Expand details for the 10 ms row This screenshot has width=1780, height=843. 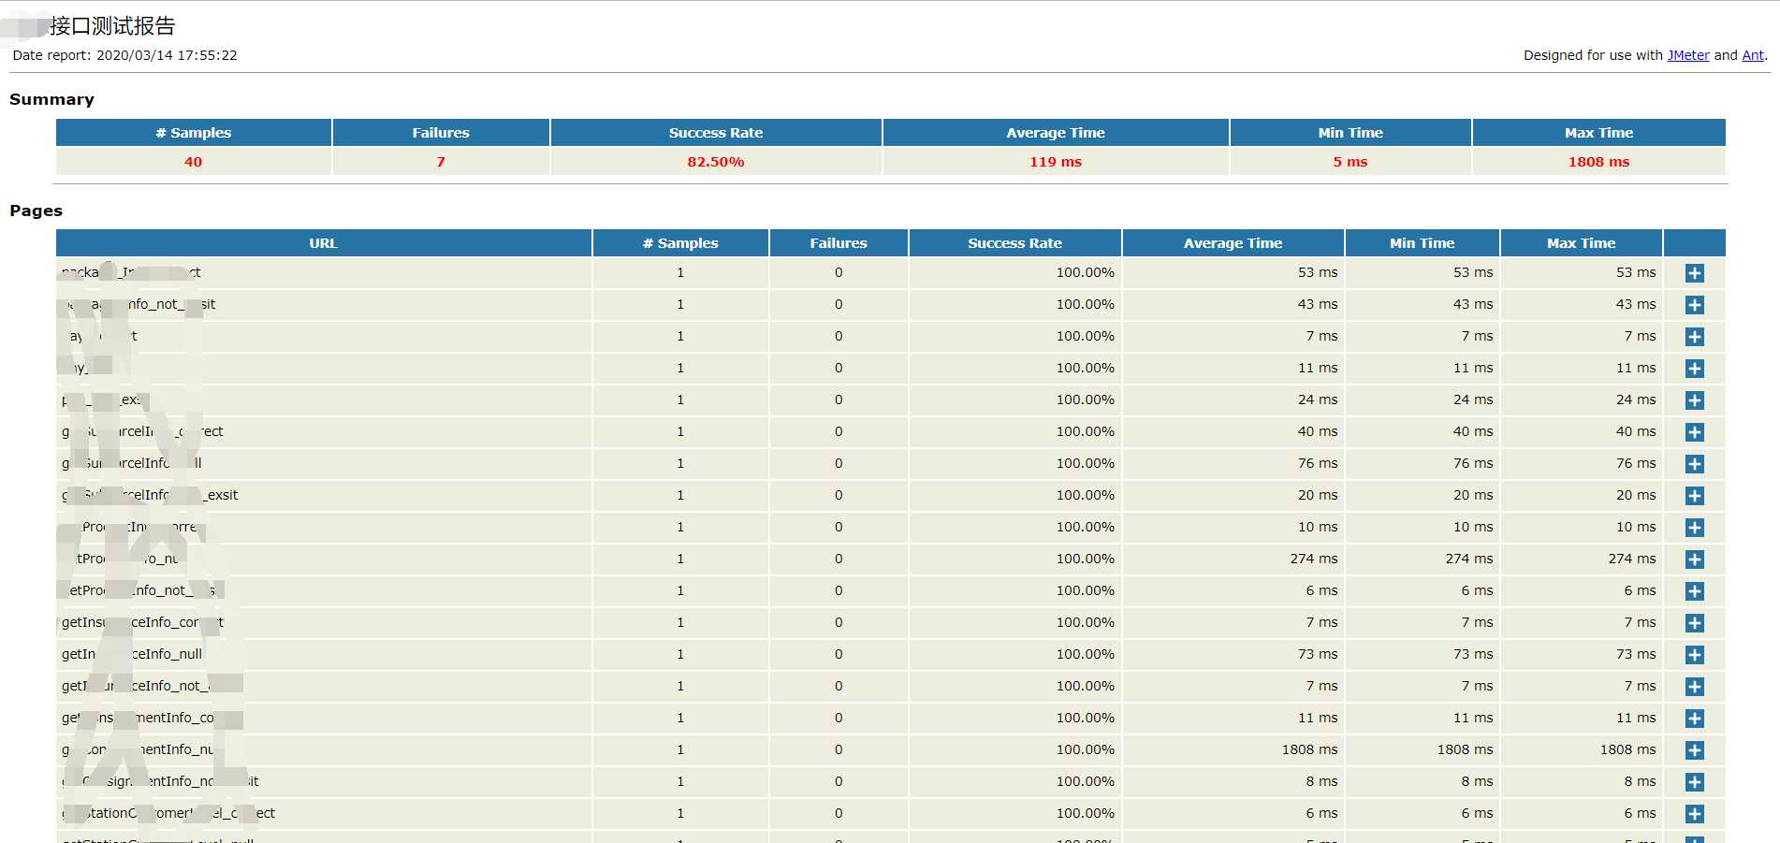click(x=1695, y=528)
